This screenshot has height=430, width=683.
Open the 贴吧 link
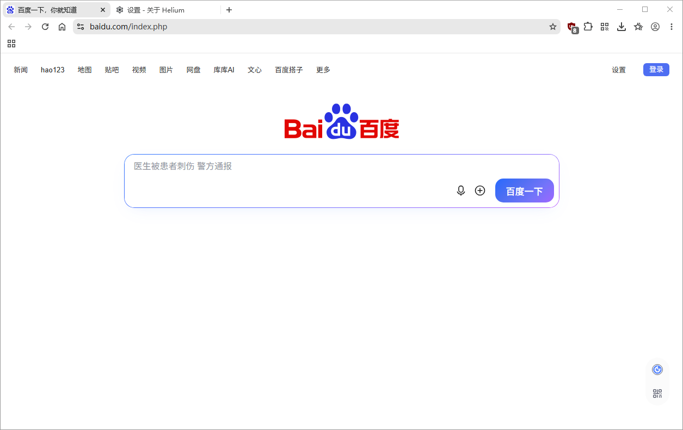(x=112, y=70)
